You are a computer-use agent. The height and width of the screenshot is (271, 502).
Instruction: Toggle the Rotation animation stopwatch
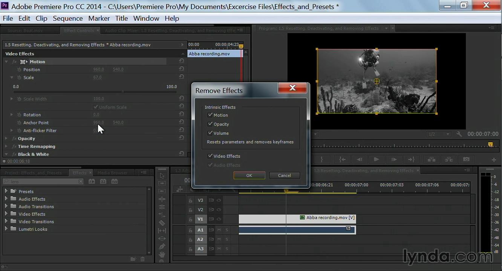point(19,115)
